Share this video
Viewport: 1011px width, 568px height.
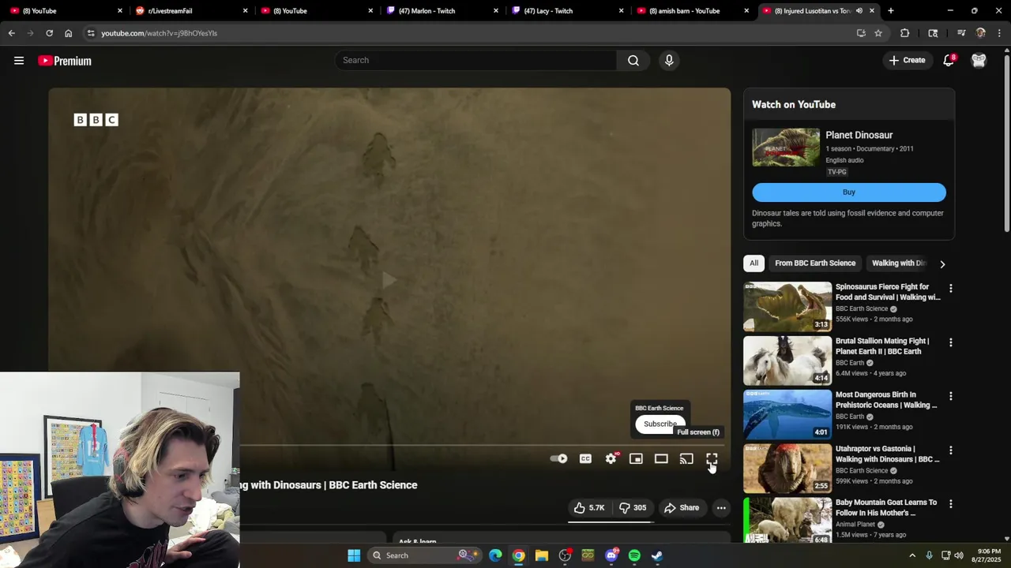(682, 508)
